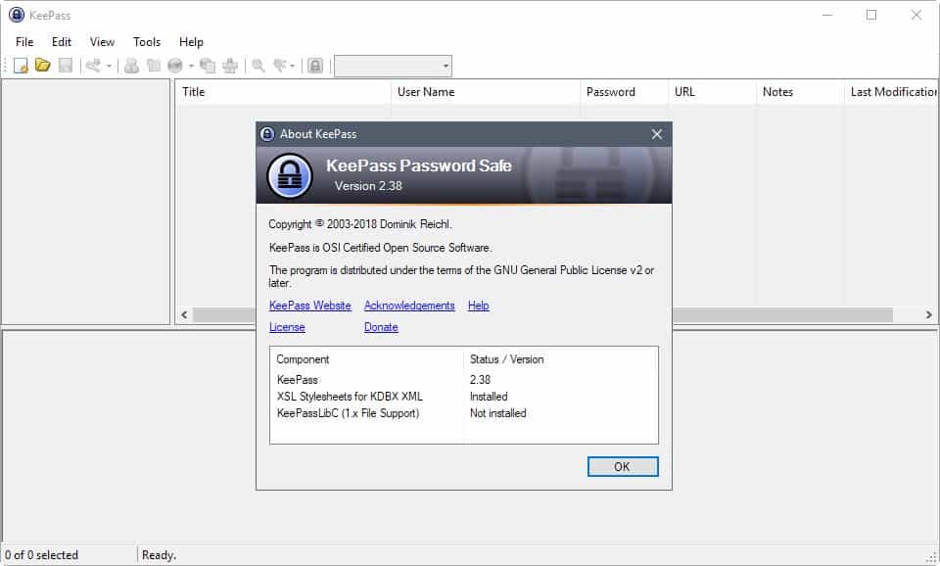Click the Component column header
Image resolution: width=940 pixels, height=566 pixels.
pos(367,359)
